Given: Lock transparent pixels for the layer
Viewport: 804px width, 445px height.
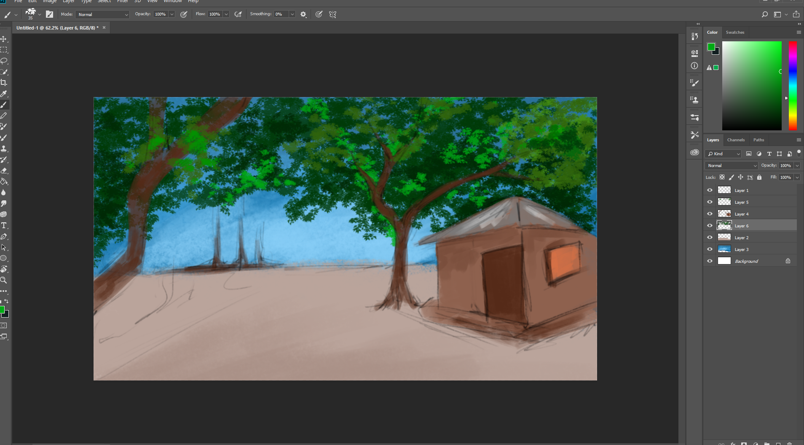Looking at the screenshot, I should [x=722, y=177].
